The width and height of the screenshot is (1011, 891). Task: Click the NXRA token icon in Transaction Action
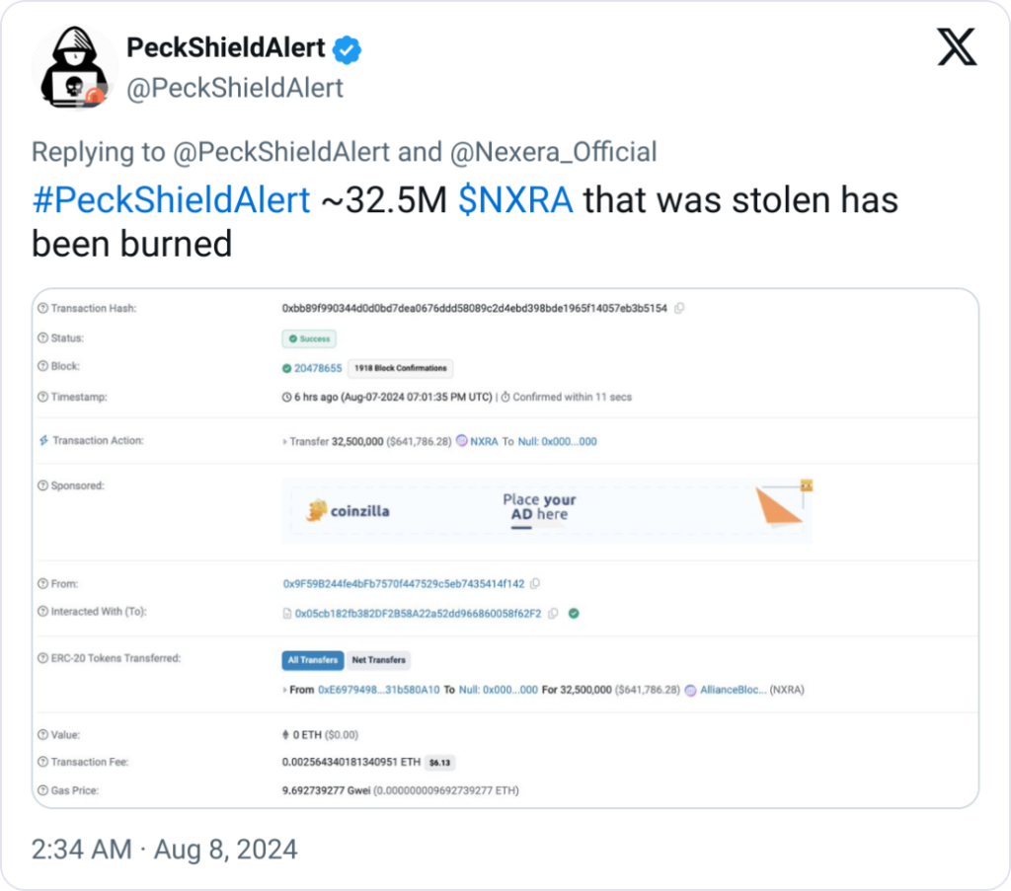461,441
